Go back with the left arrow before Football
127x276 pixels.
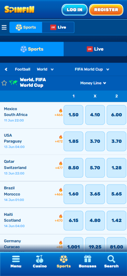tap(6, 70)
